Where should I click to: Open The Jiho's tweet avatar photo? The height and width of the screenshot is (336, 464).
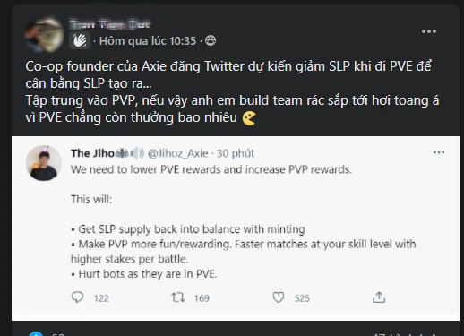(x=44, y=163)
